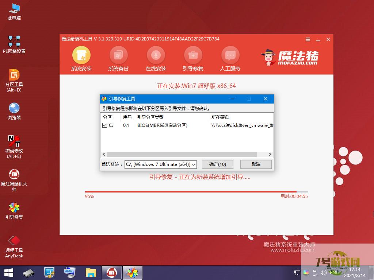Open 在线安装 section
This screenshot has height=280, width=374.
(156, 59)
